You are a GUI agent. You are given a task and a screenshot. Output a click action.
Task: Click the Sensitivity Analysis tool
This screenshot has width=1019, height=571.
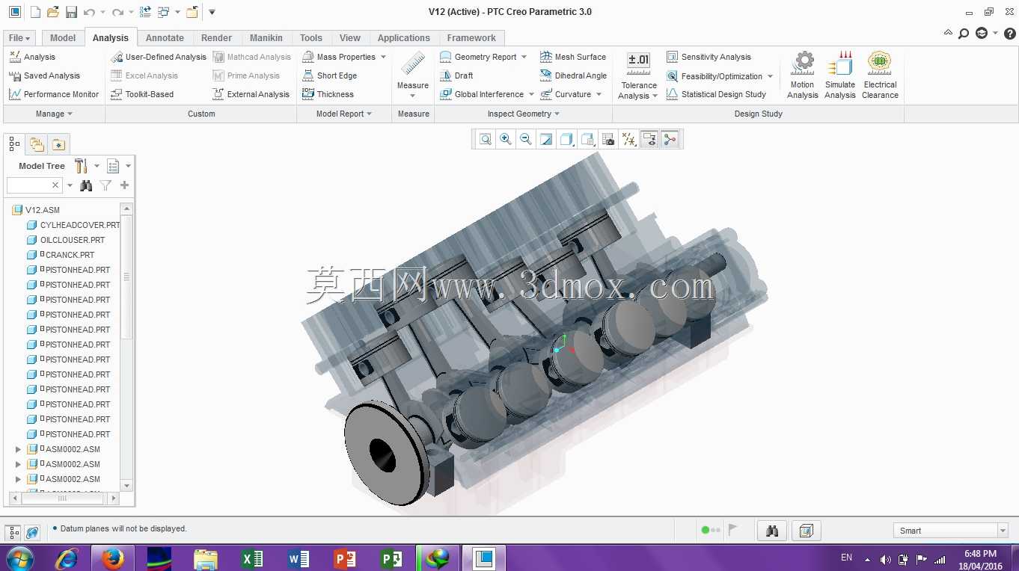tap(708, 57)
